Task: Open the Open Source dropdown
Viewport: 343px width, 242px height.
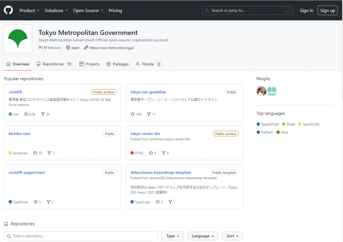Action: 88,10
